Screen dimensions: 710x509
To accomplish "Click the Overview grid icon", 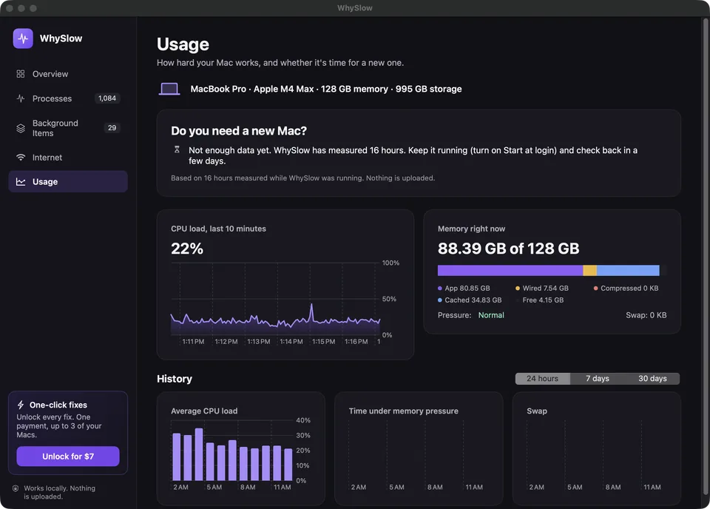I will pos(21,74).
